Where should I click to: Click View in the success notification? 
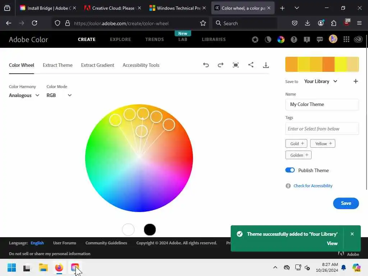[332, 243]
